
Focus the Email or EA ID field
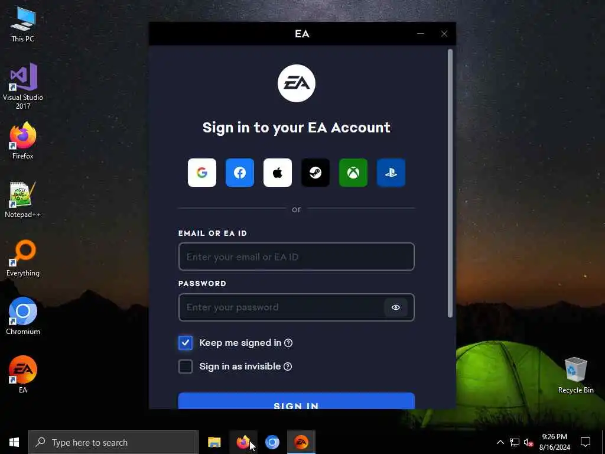(x=297, y=257)
